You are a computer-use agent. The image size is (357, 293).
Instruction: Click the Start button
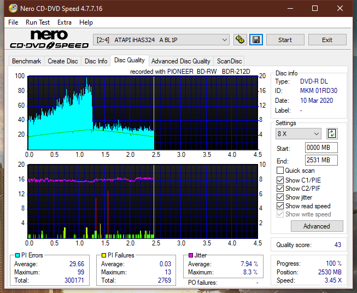(285, 40)
